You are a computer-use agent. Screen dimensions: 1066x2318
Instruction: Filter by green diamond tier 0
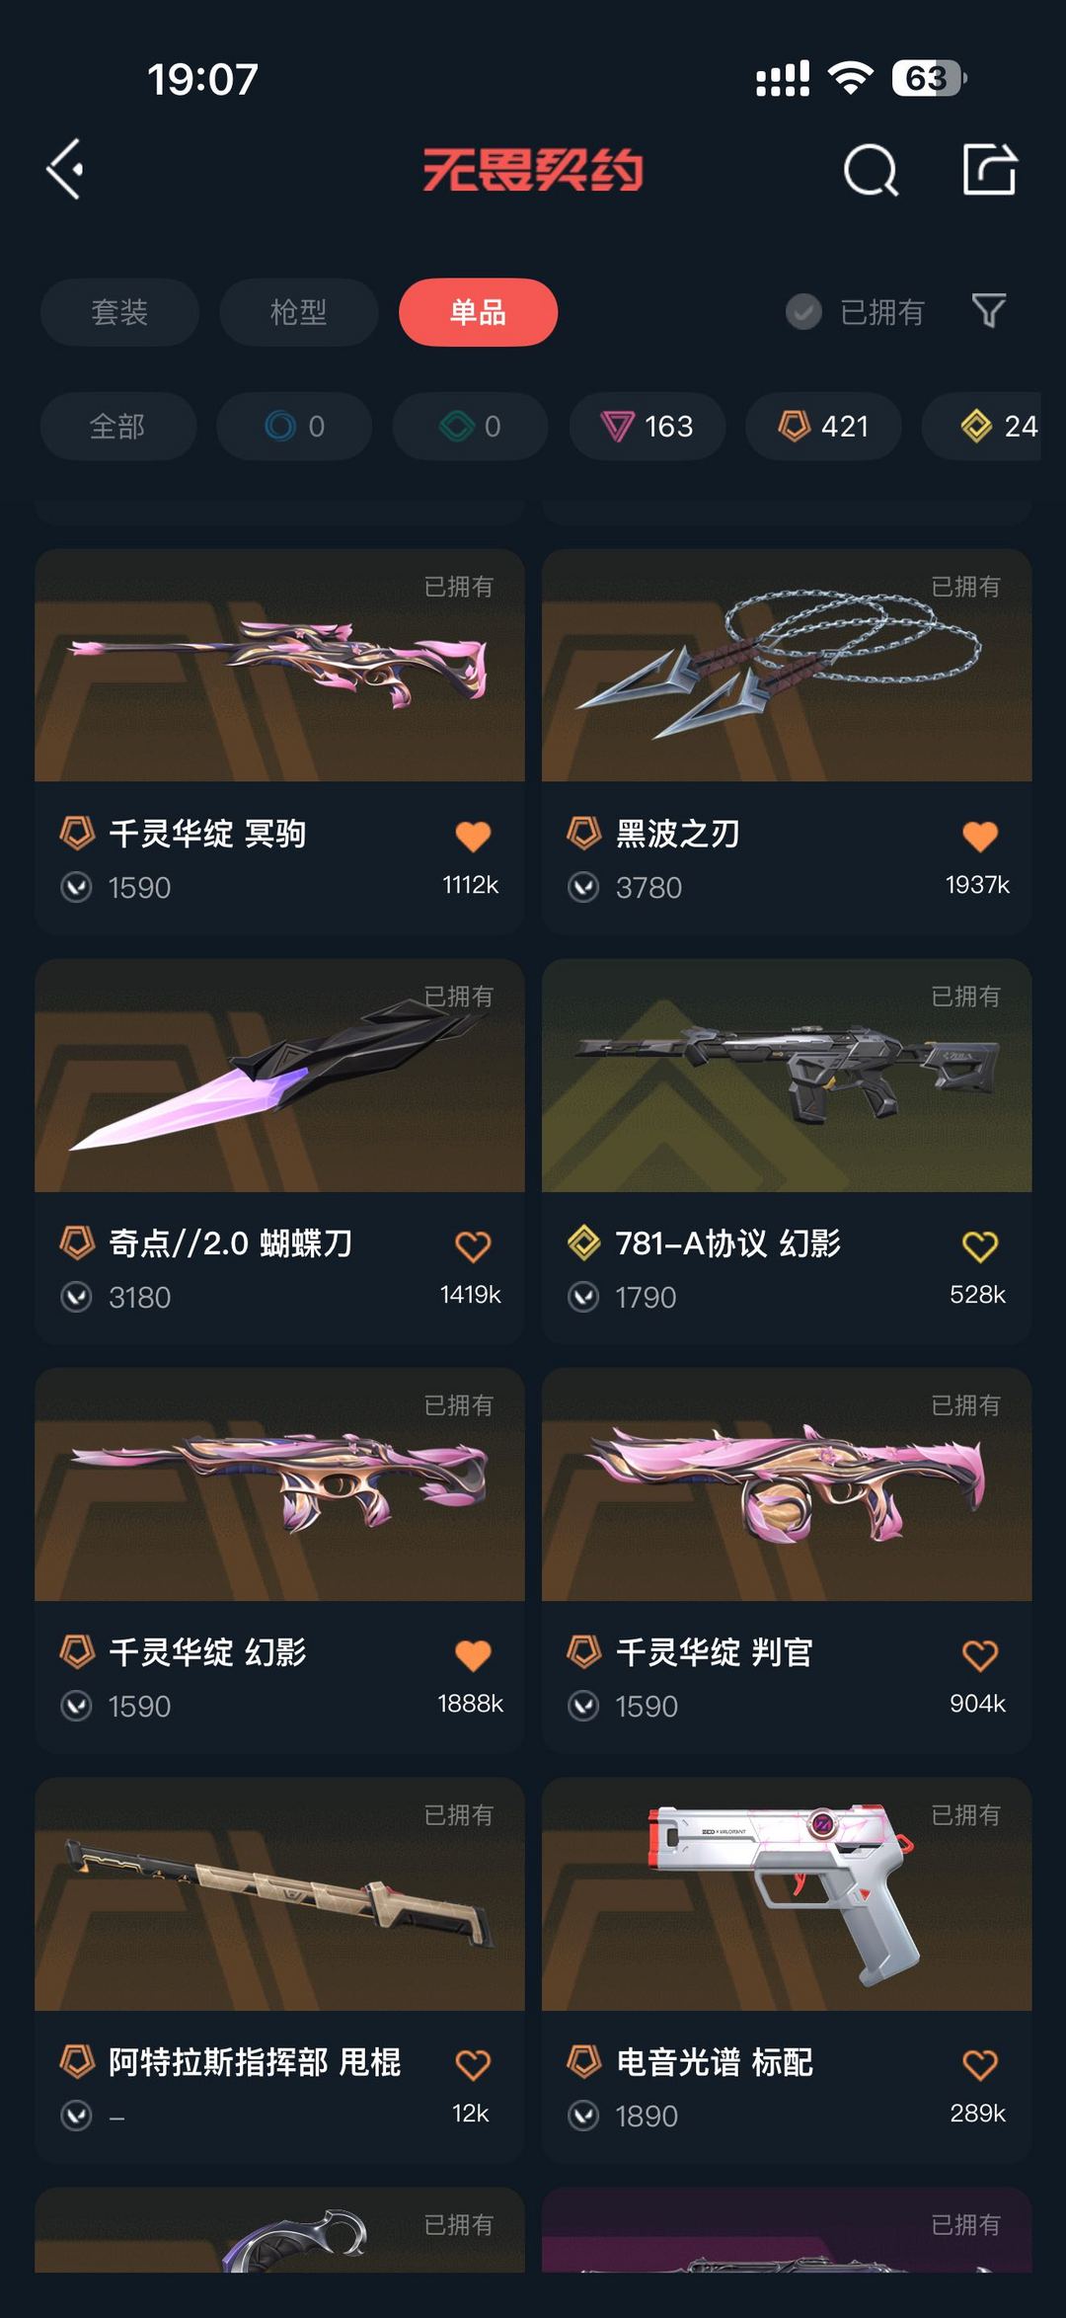471,427
